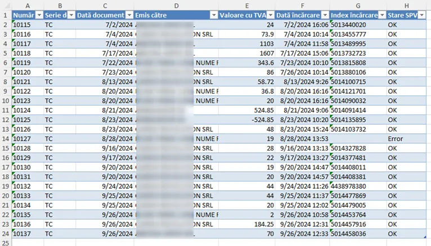Click the table resize handle corner

[425, 237]
